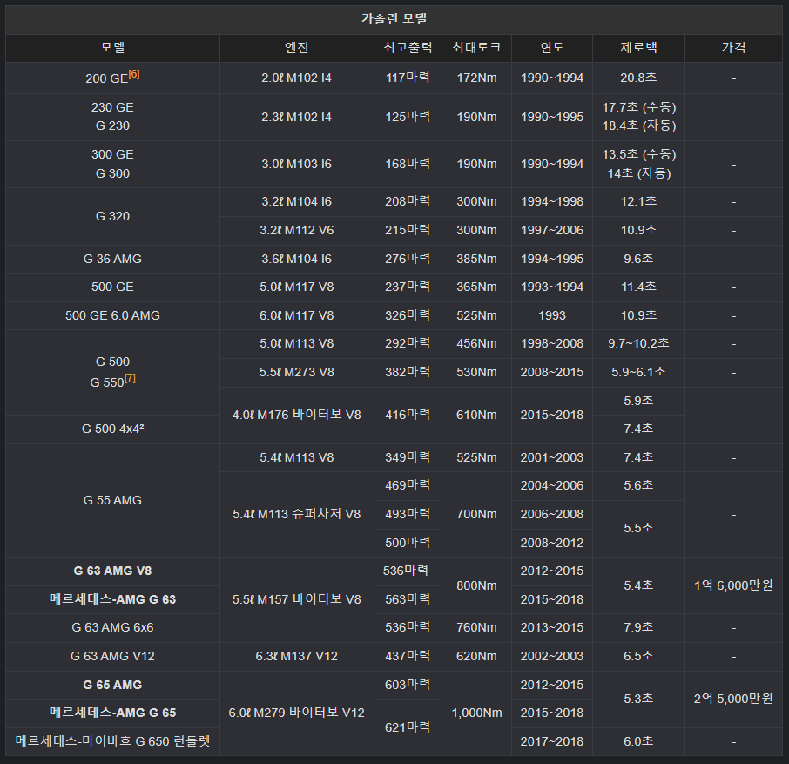Click the 437마력 power cell

(x=408, y=656)
